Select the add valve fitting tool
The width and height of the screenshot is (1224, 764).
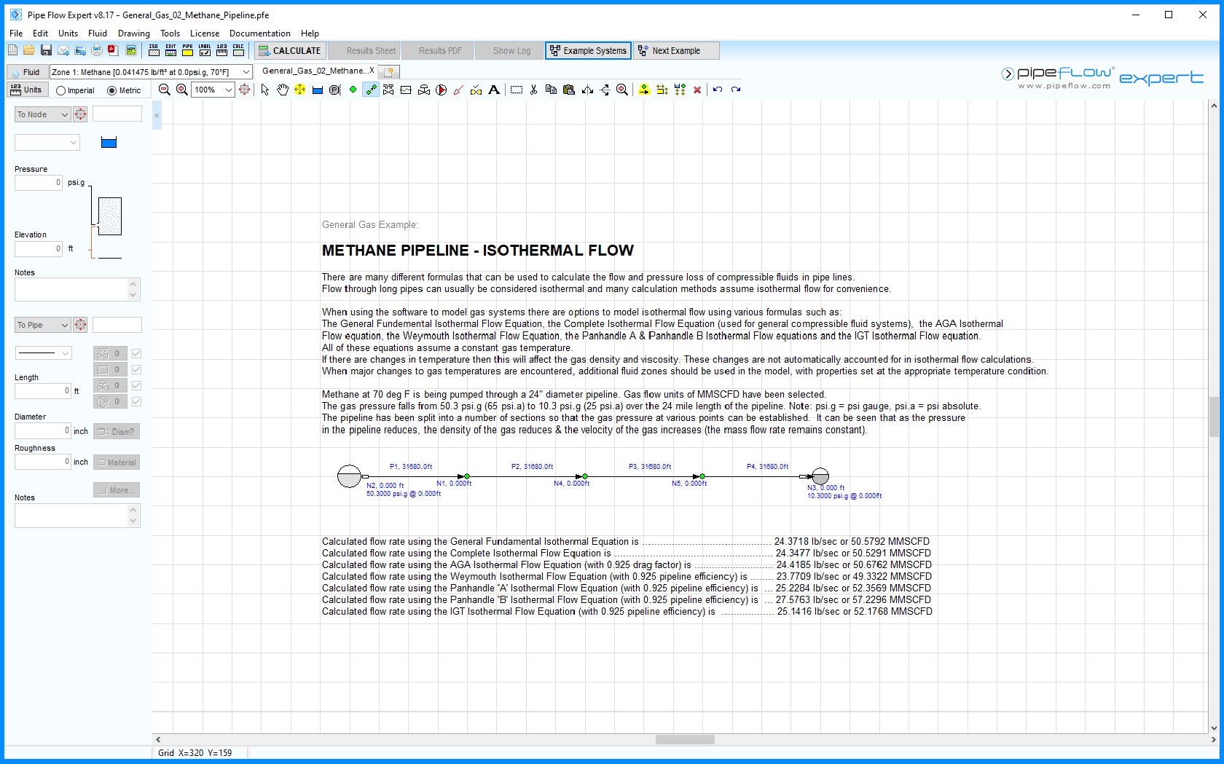388,90
